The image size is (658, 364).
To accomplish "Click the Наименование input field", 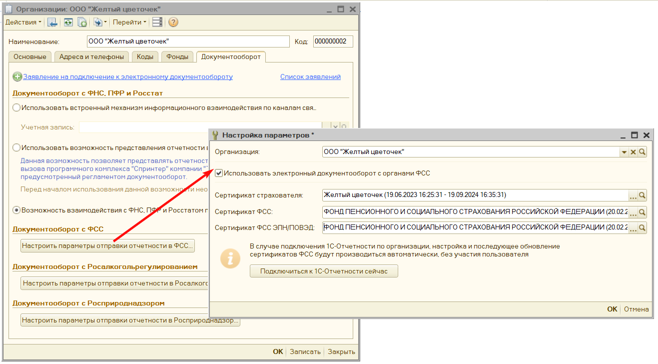I will coord(187,41).
